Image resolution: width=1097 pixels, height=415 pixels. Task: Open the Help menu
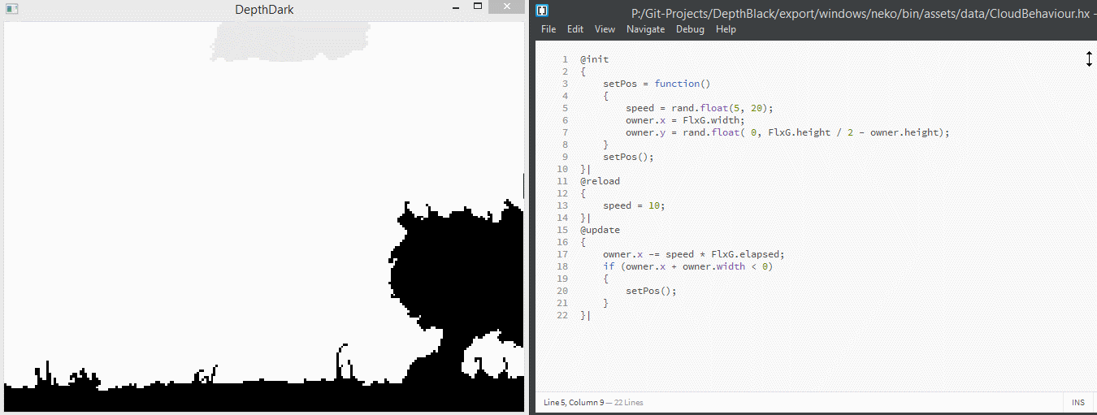pos(726,29)
